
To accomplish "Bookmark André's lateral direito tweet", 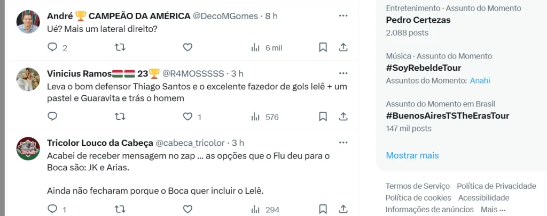I will coord(323,47).
